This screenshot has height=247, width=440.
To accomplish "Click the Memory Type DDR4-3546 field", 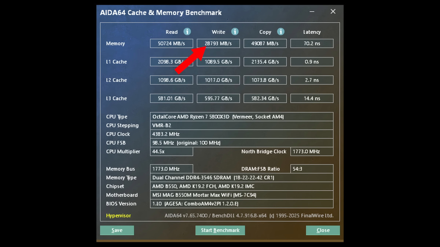I will [x=242, y=178].
